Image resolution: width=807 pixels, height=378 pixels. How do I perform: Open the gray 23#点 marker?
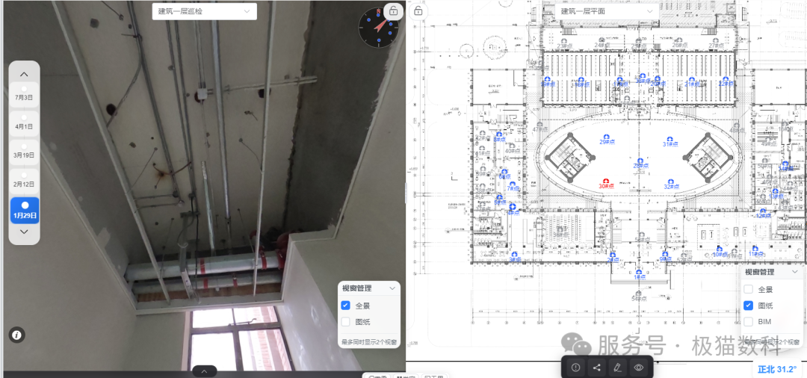[x=565, y=44]
